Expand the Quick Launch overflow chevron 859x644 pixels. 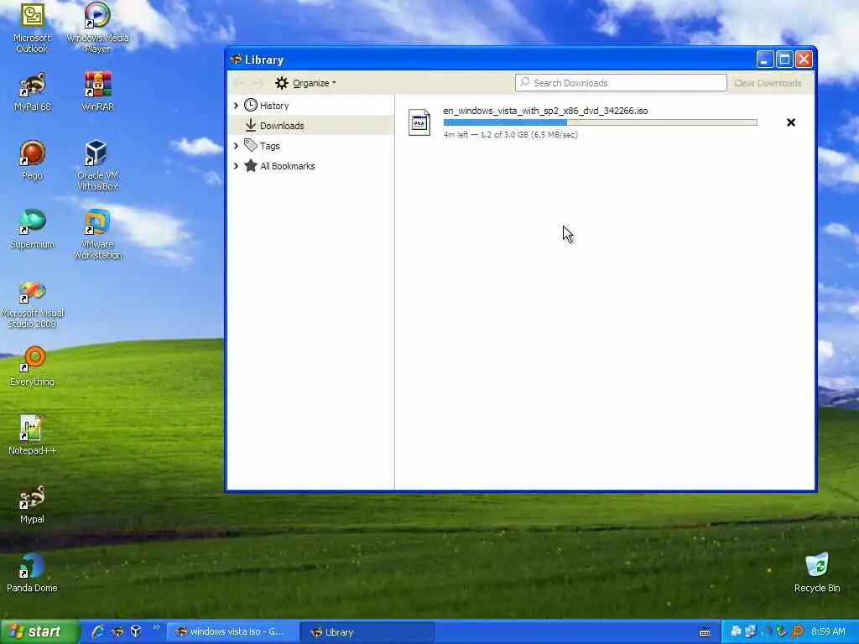coord(156,627)
